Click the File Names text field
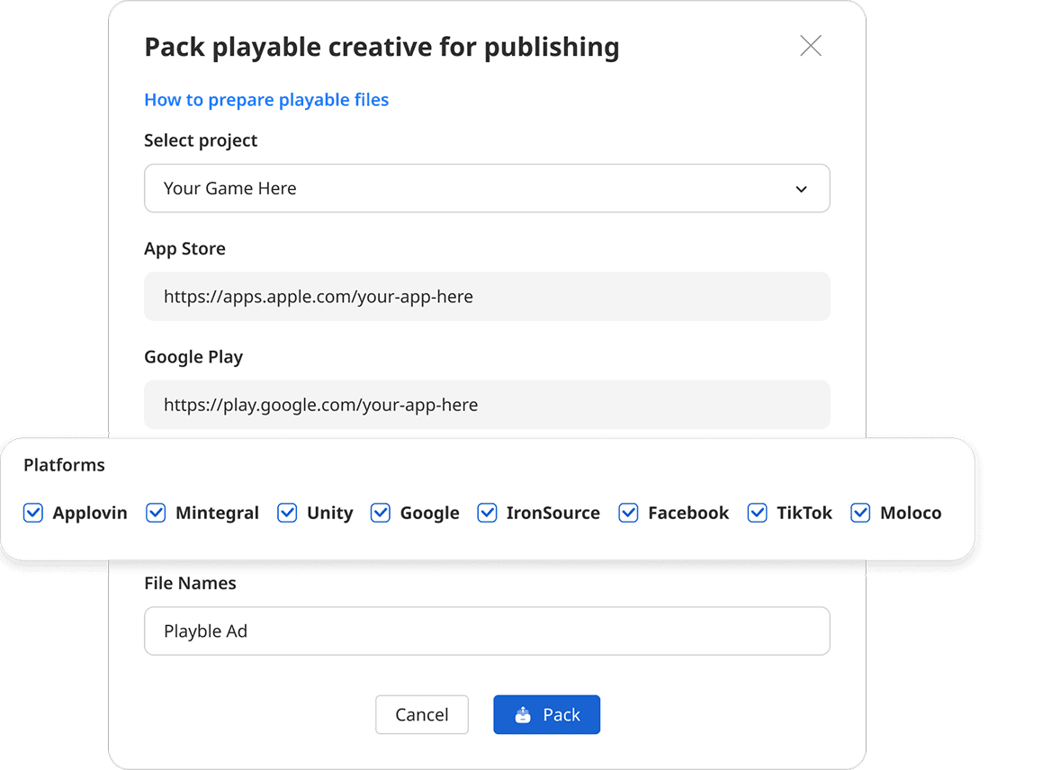The width and height of the screenshot is (1051, 770). (486, 631)
